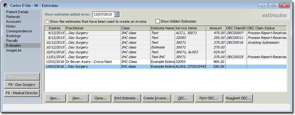Select estimate row expiring 4/12/2015

[x=166, y=33]
